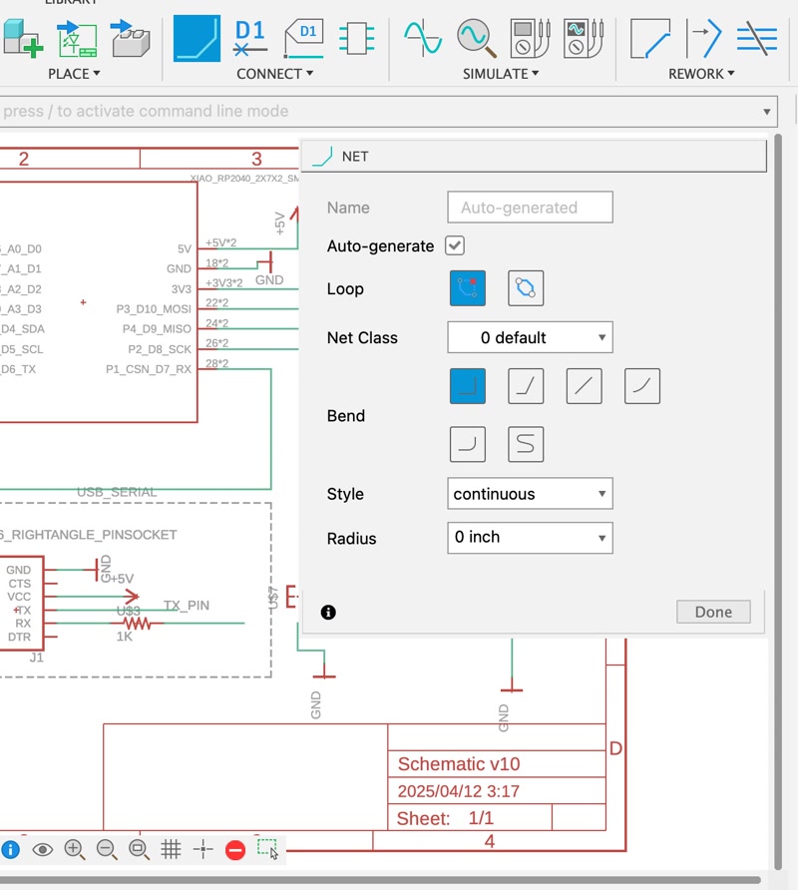Select the S-curve Bend style
798x890 pixels.
tap(526, 444)
